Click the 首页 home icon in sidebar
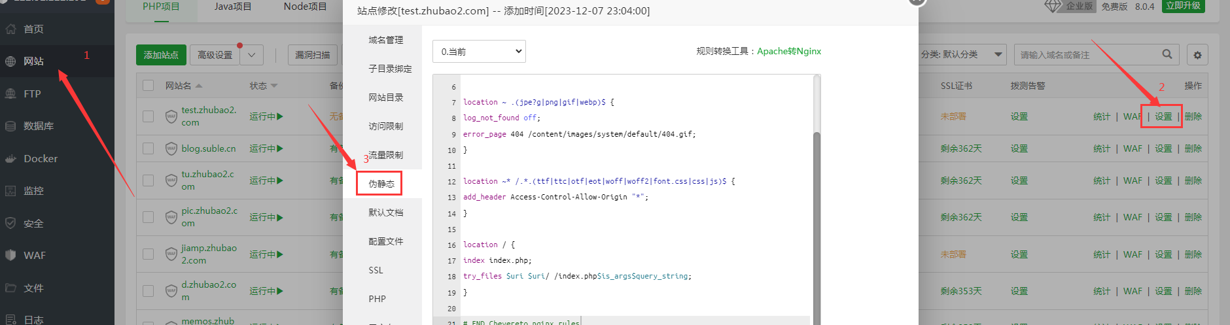The width and height of the screenshot is (1230, 325). tap(10, 29)
